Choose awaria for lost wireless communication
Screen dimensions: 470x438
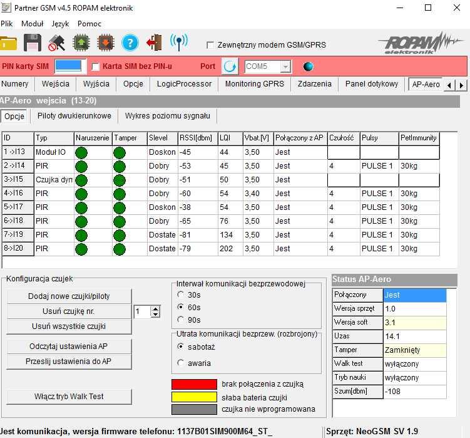180,363
